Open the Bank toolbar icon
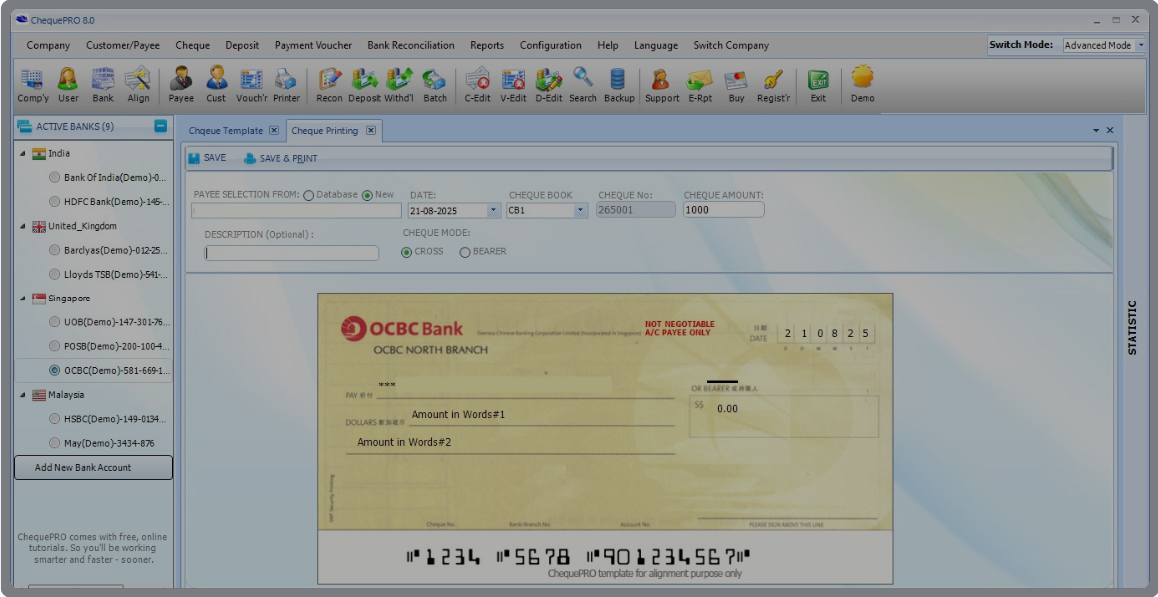 [103, 84]
